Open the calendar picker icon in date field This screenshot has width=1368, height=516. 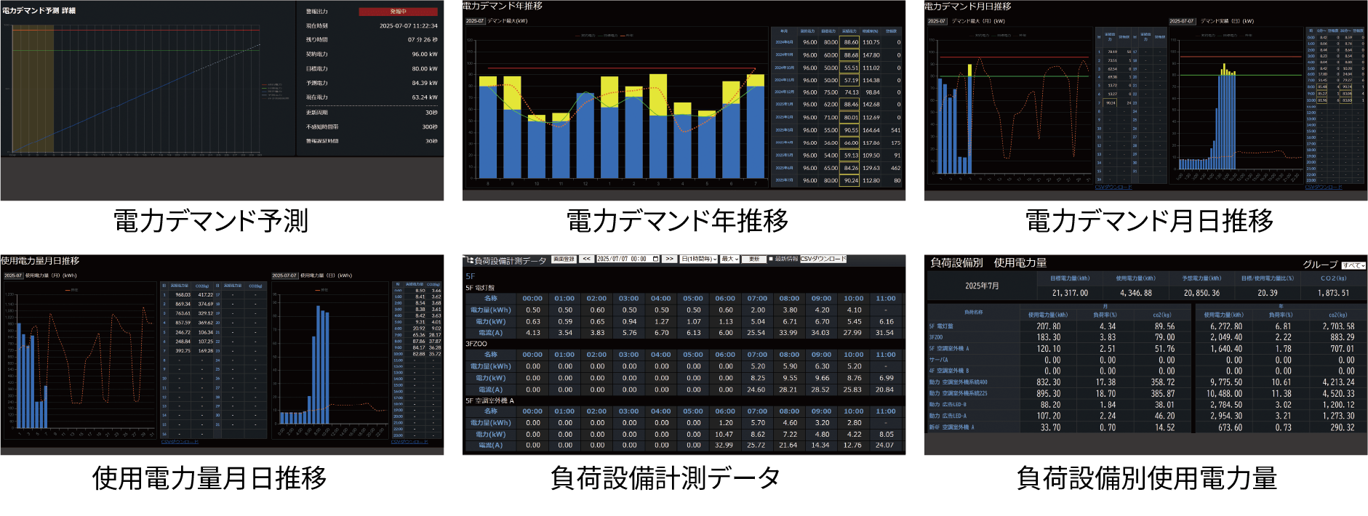pyautogui.click(x=655, y=259)
